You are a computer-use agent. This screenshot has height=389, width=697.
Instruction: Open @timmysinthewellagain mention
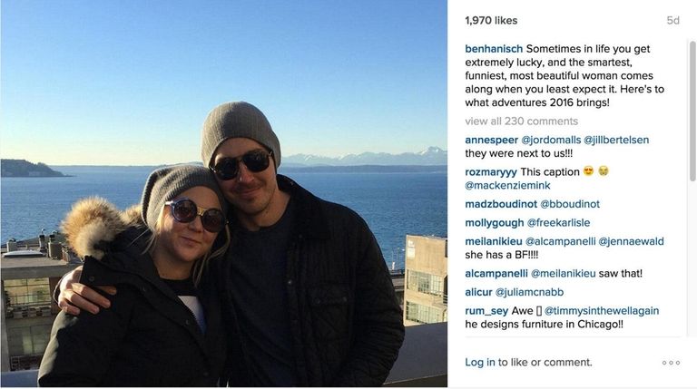click(602, 311)
